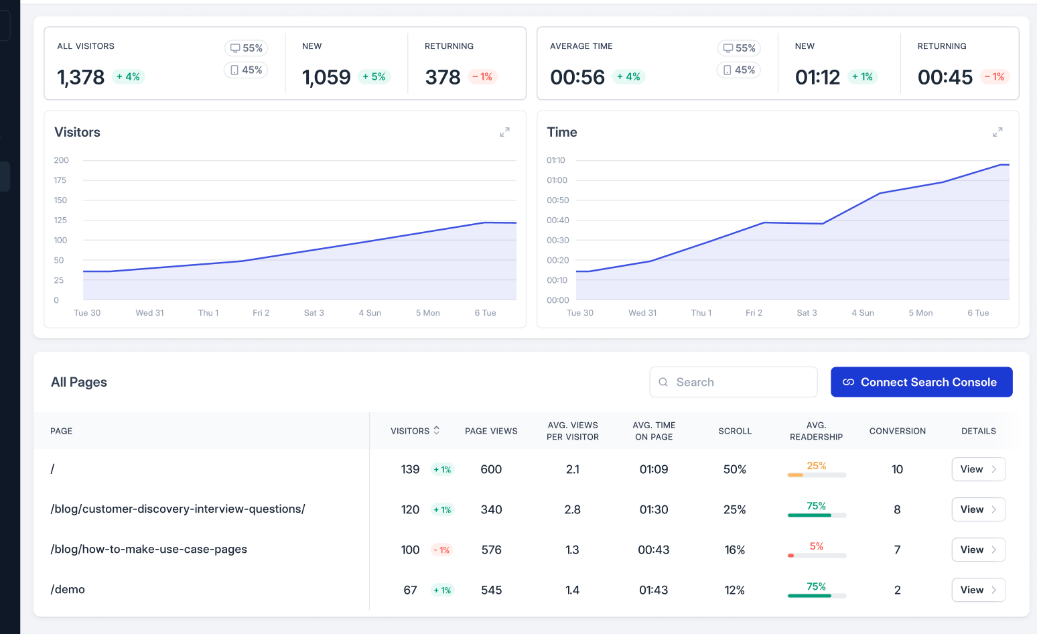
Task: Select the Returning visitors stat 378
Action: 443,77
